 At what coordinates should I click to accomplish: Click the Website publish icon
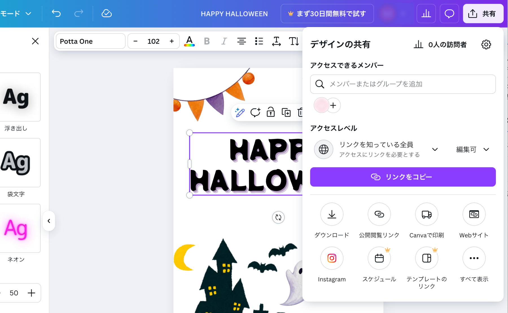pyautogui.click(x=474, y=214)
